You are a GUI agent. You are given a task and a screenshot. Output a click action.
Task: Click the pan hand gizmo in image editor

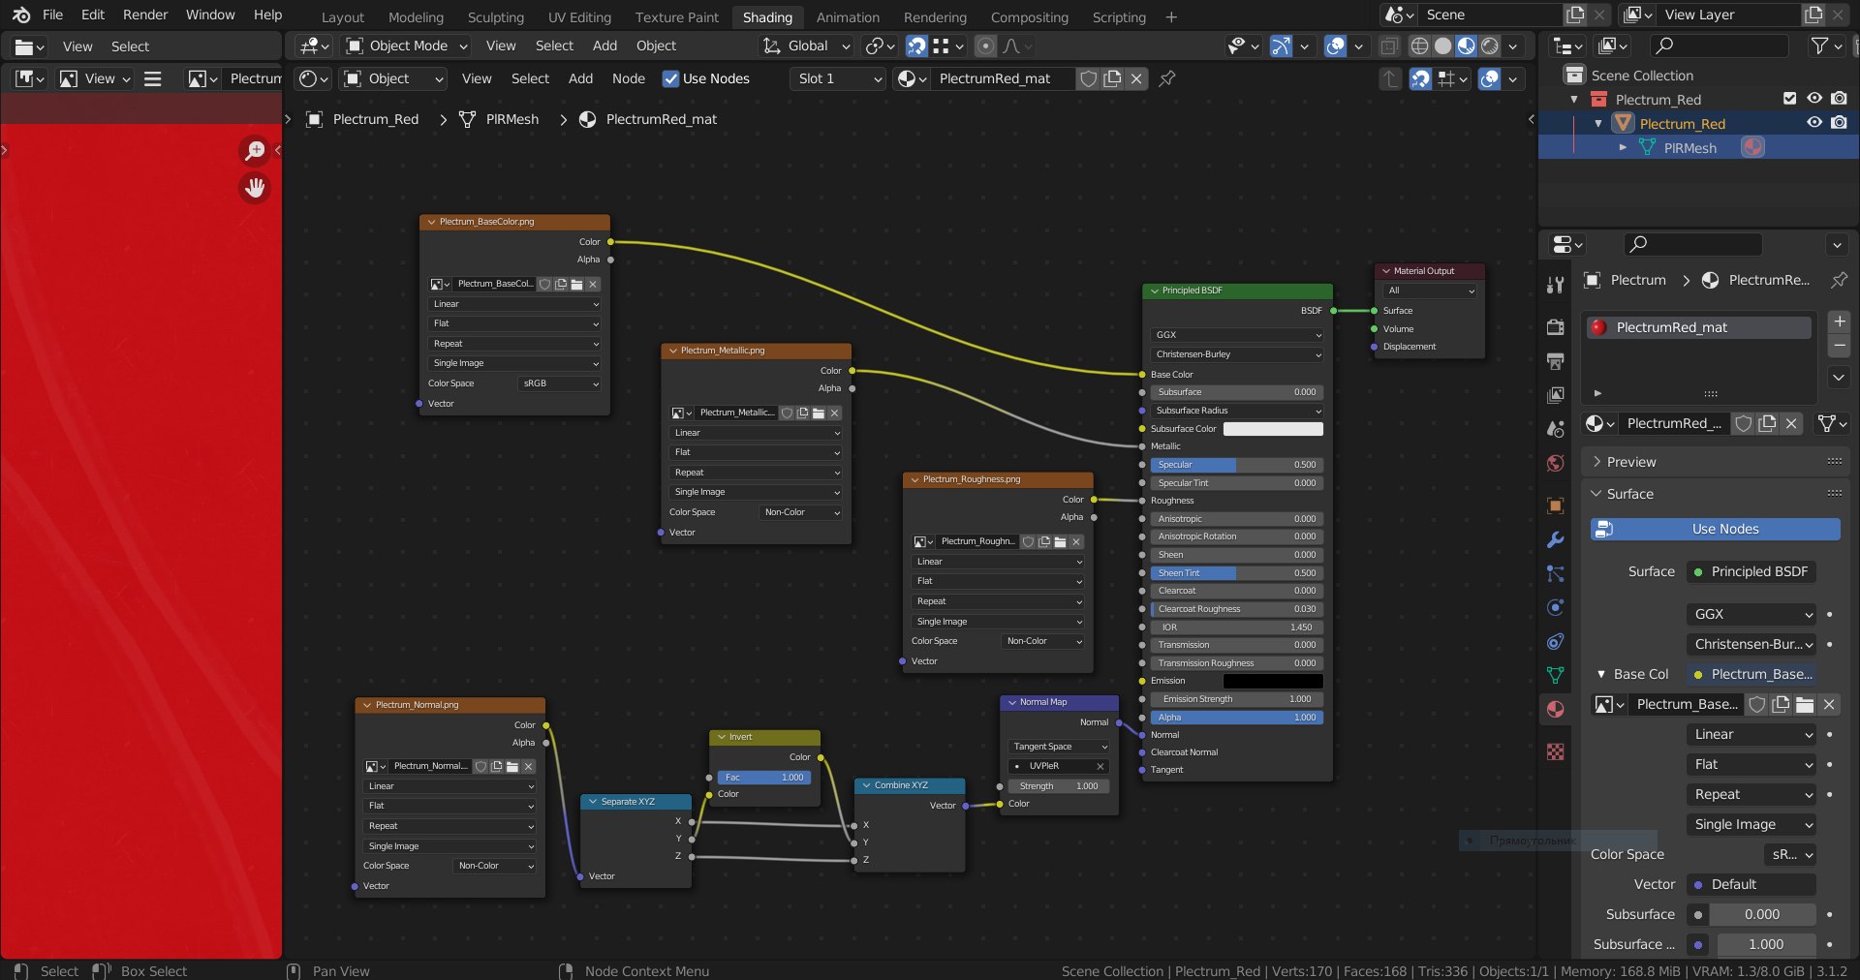click(255, 188)
